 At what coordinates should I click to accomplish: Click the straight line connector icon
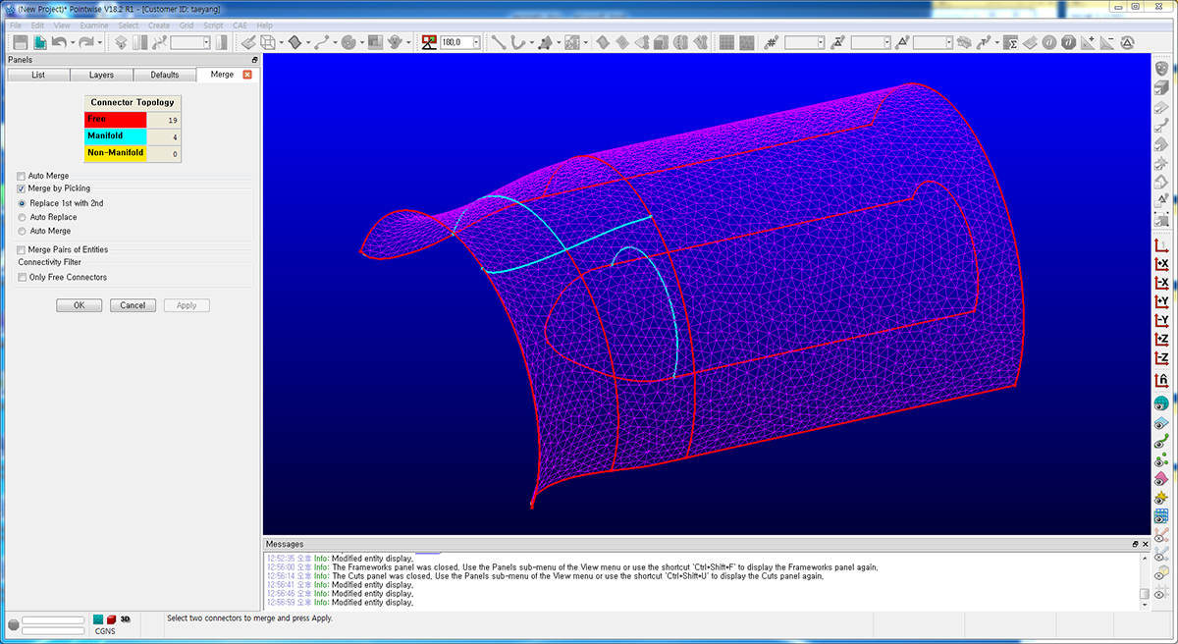(x=499, y=42)
